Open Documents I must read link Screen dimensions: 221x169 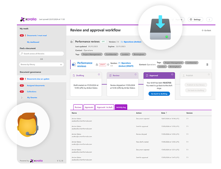click(37, 36)
